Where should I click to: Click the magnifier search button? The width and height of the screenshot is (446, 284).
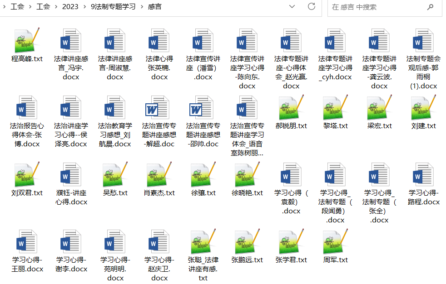click(430, 7)
